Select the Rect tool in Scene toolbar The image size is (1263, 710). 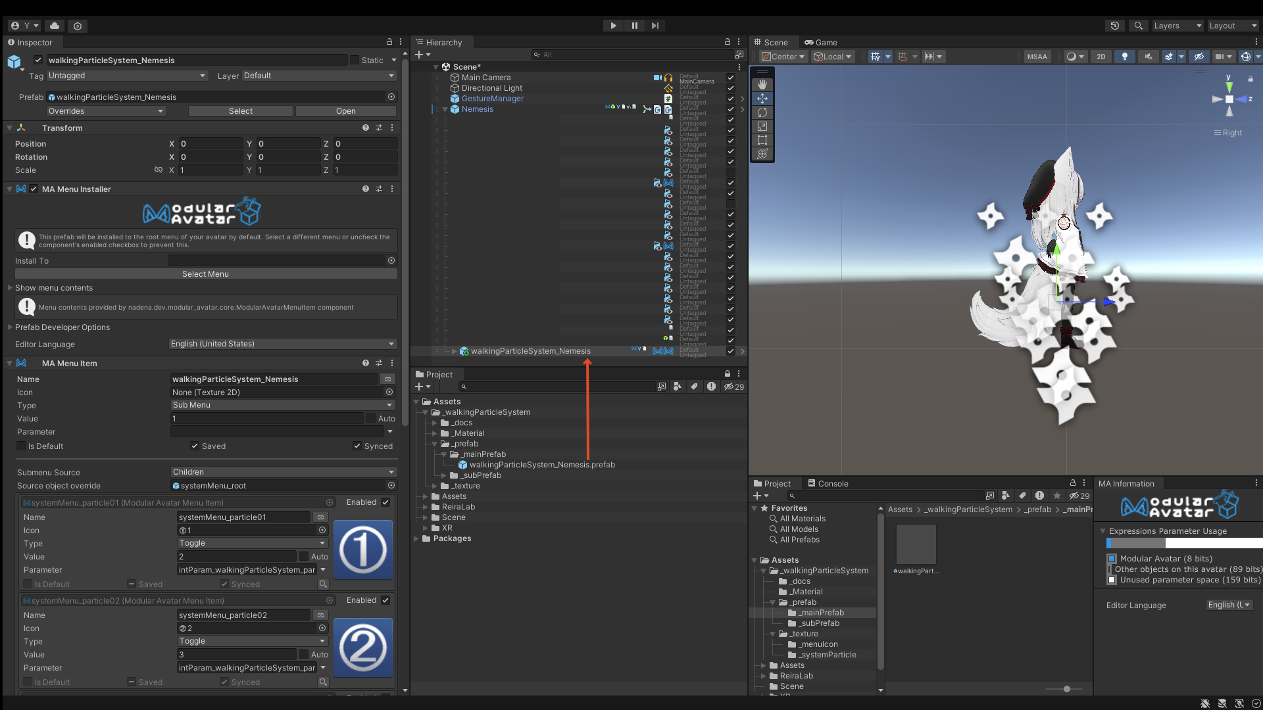(x=762, y=140)
